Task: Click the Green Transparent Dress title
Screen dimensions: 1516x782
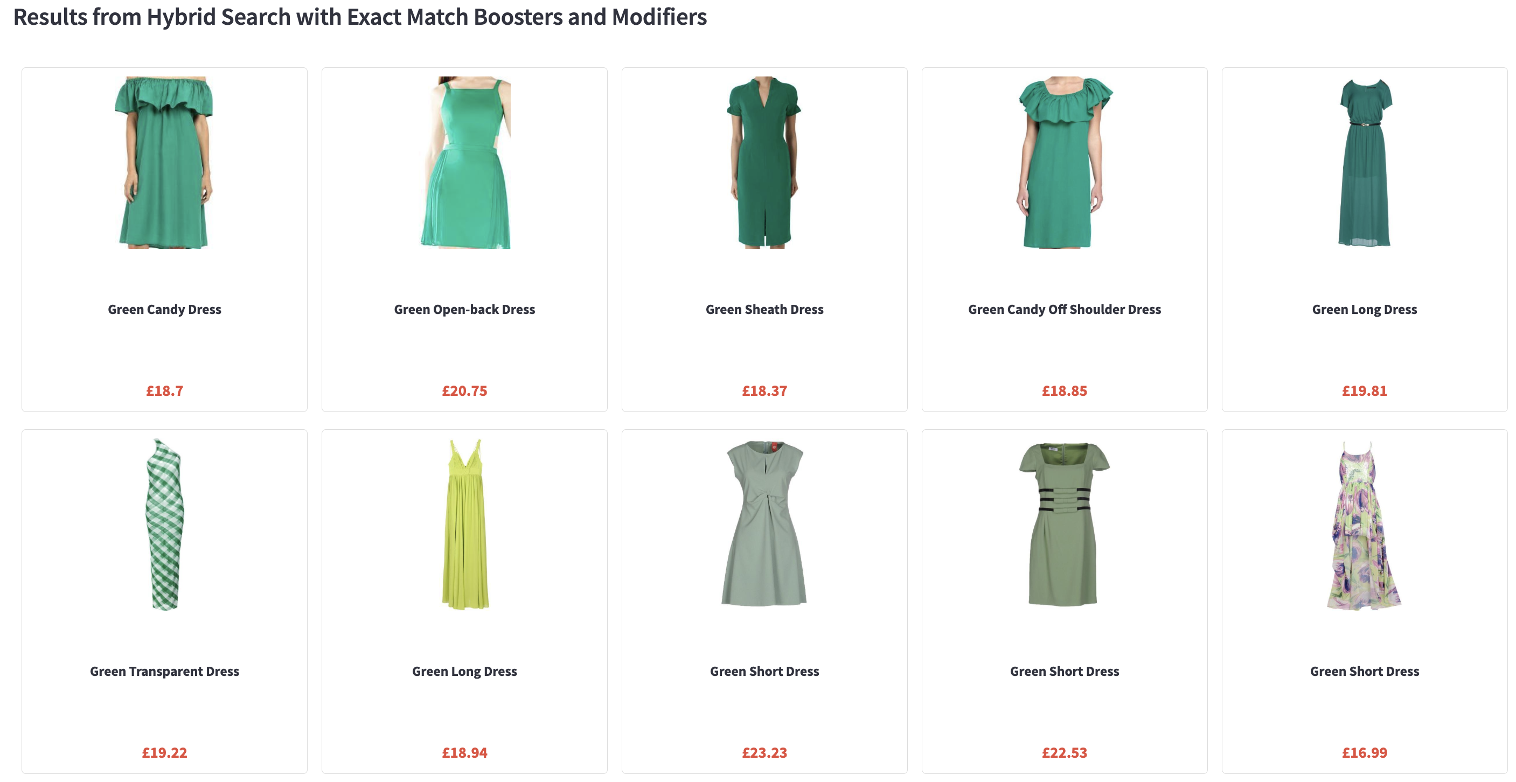Action: [x=164, y=672]
